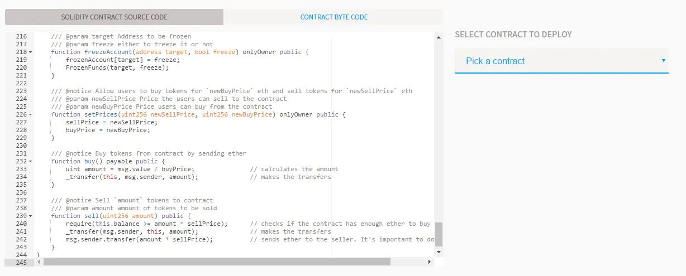
Task: Click 'uint amount = msg.value / buyPrice;' code
Action: (130, 169)
